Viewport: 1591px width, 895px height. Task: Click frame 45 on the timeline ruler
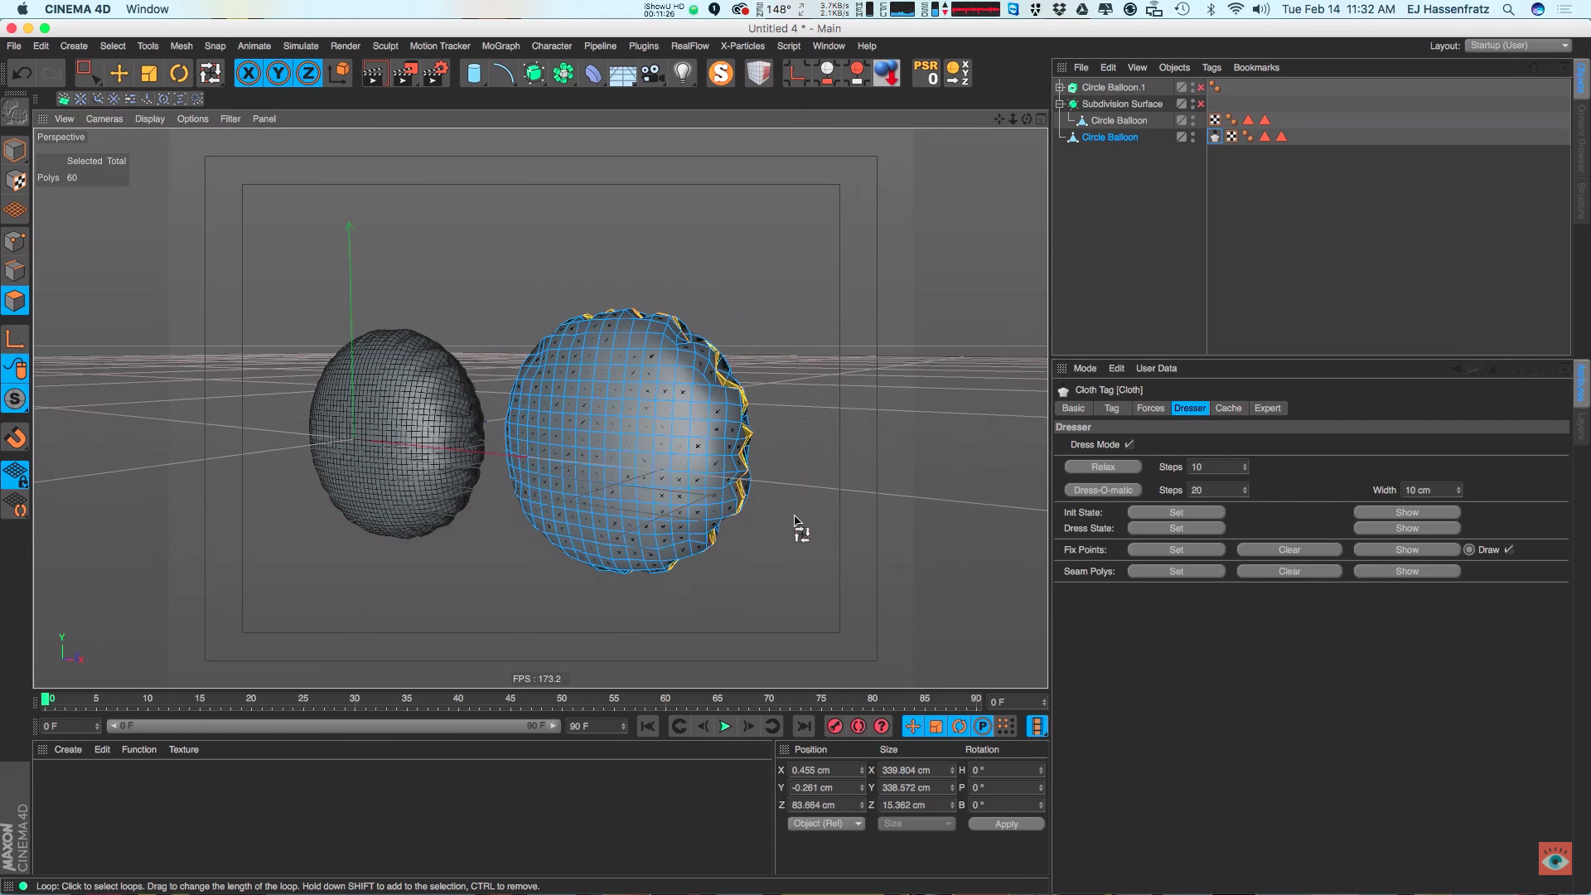click(x=510, y=699)
